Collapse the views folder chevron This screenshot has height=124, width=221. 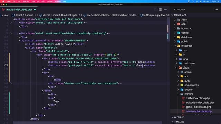click(x=176, y=68)
